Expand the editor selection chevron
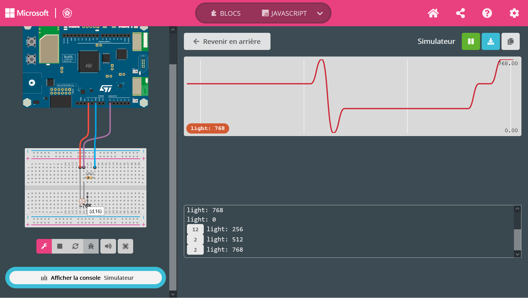This screenshot has height=298, width=528. point(320,13)
